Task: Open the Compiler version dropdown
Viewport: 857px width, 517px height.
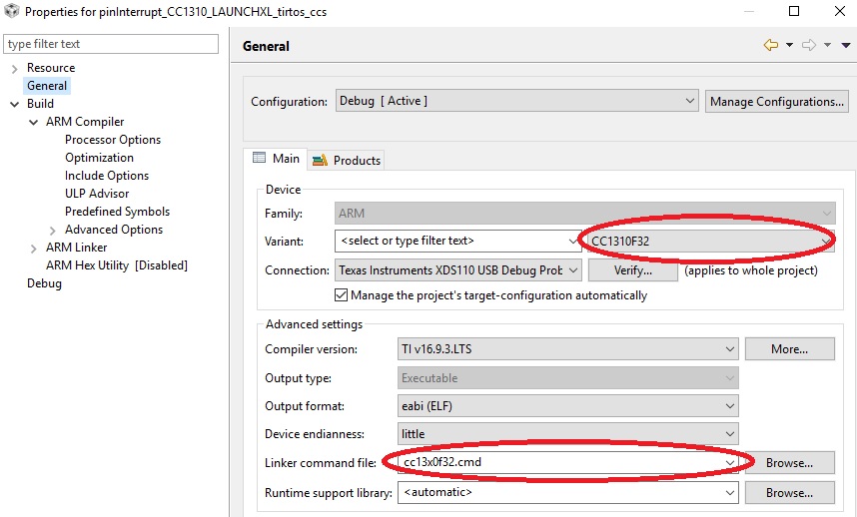Action: (568, 349)
